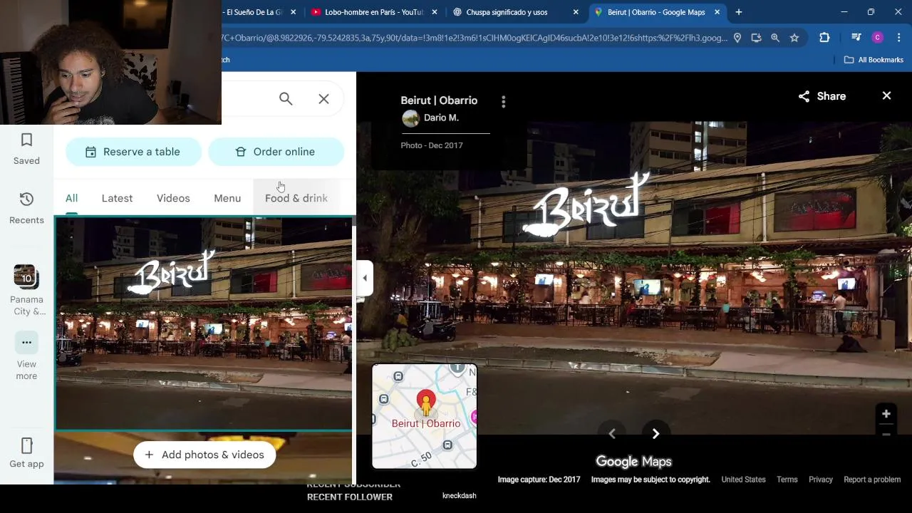Open Chrome three-dot menu
Image resolution: width=912 pixels, height=513 pixels.
click(x=898, y=38)
